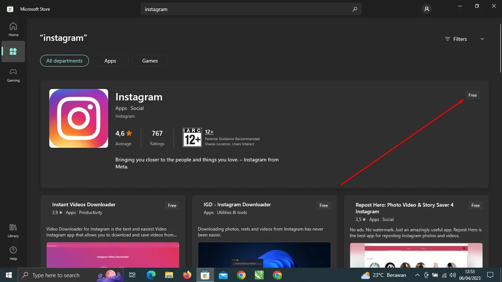
Task: Click the "Video Downloader for Instagram" description text
Action: (111, 232)
